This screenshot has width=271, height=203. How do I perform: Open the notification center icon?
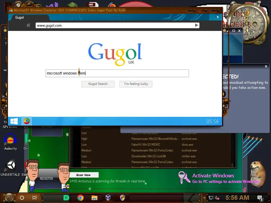pyautogui.click(x=260, y=198)
